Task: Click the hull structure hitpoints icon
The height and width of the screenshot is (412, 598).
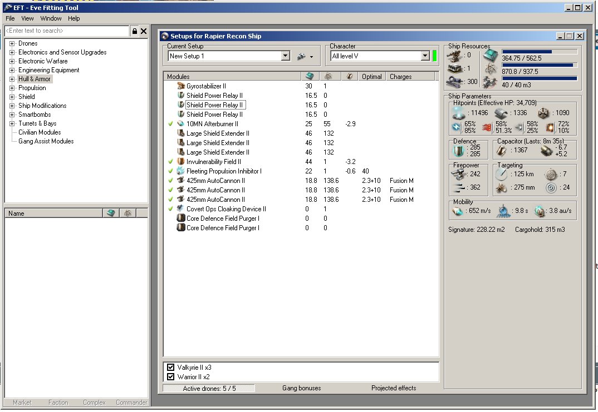Action: point(543,113)
